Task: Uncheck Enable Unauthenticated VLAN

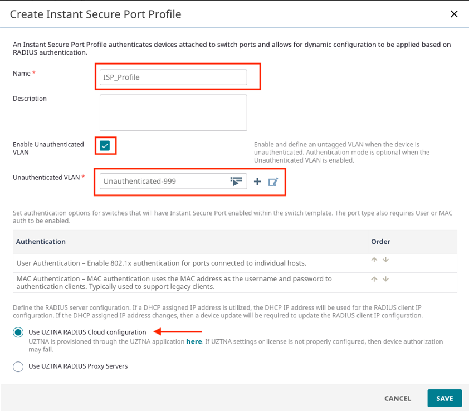Action: tap(105, 145)
